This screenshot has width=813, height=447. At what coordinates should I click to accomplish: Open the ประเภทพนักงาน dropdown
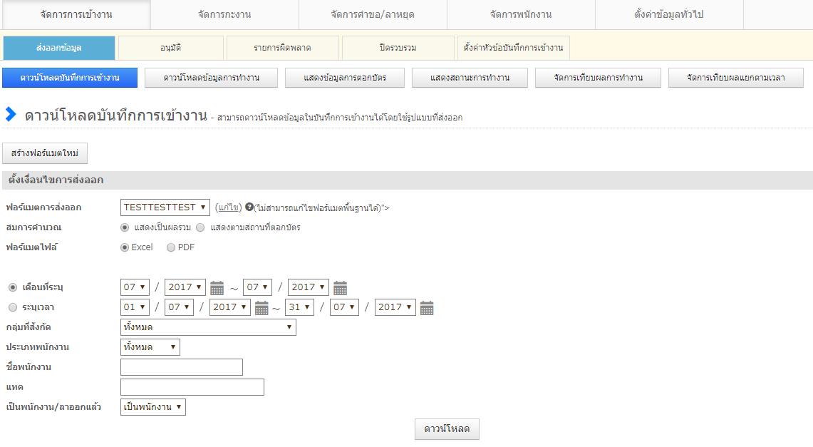point(150,347)
